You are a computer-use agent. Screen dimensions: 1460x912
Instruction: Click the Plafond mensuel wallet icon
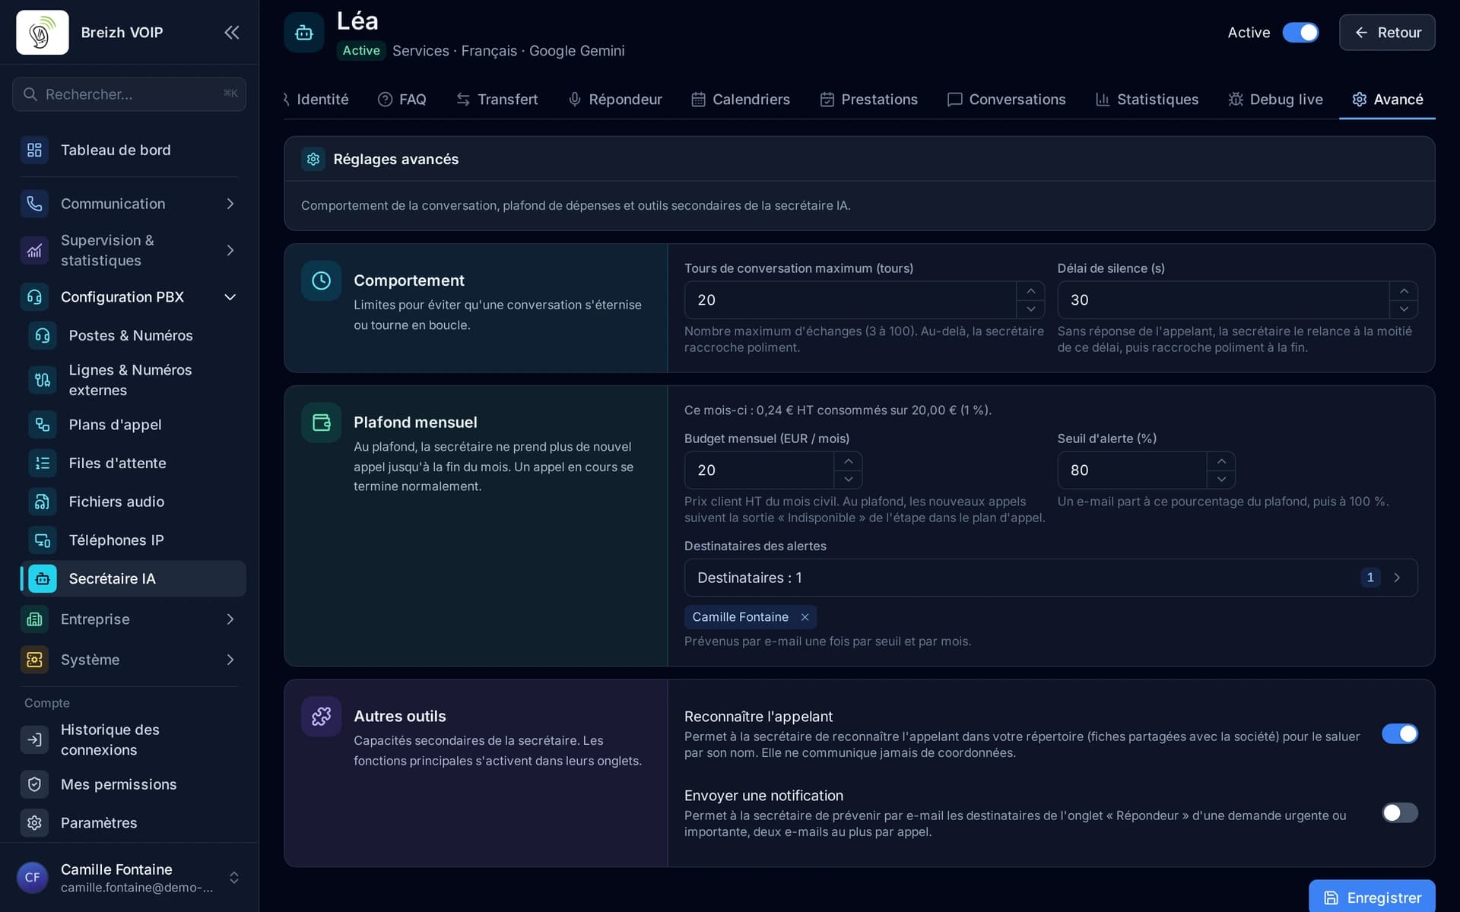(322, 423)
